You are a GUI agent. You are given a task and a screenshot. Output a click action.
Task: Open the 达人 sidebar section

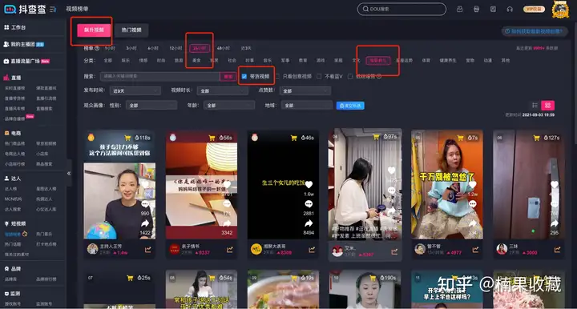[13, 179]
